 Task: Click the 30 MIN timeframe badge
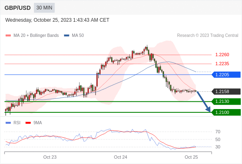tap(44, 8)
